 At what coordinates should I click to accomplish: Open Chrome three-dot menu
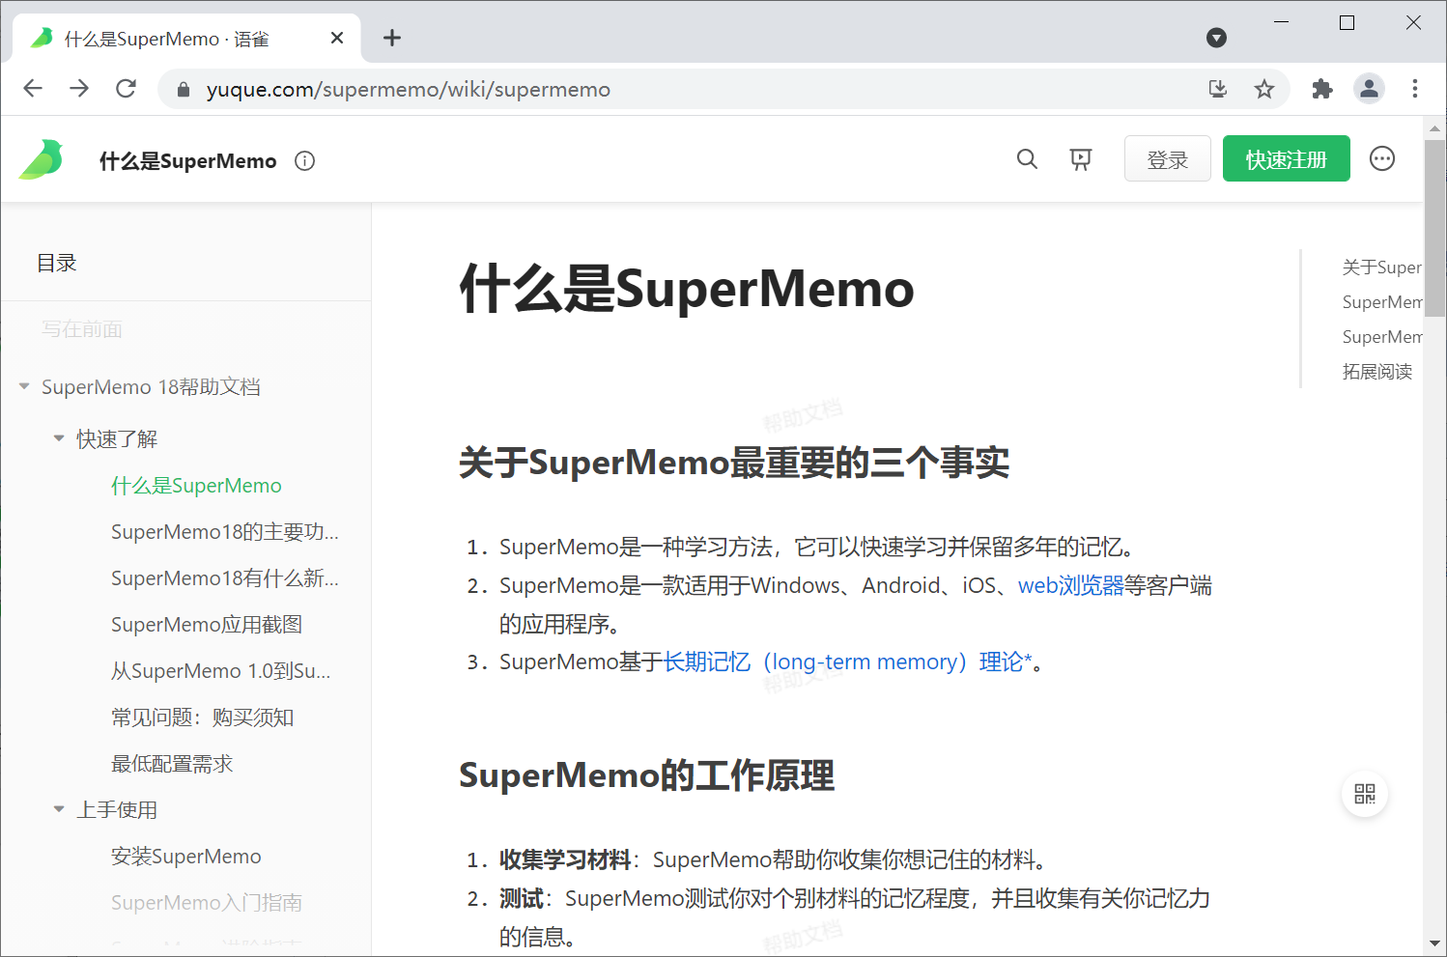coord(1415,89)
